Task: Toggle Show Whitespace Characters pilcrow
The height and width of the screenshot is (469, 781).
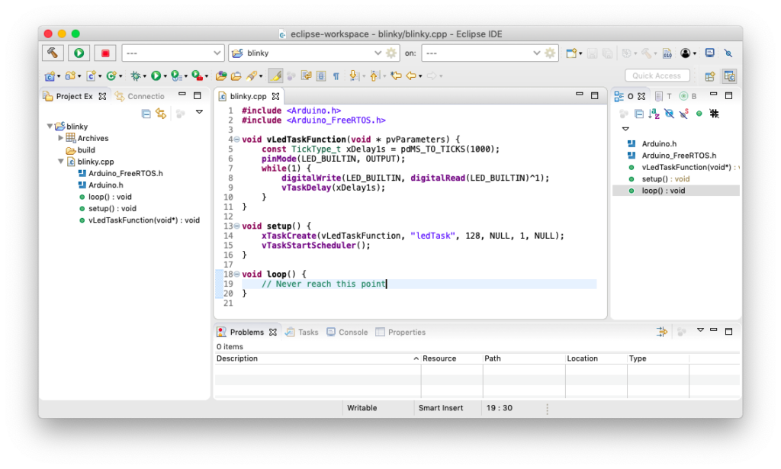Action: (336, 75)
